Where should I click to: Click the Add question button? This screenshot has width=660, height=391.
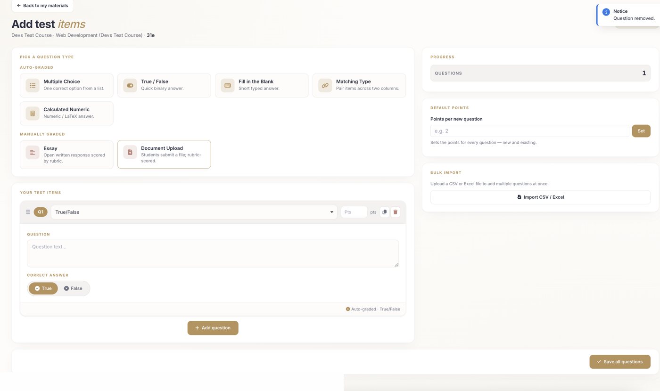pyautogui.click(x=213, y=328)
